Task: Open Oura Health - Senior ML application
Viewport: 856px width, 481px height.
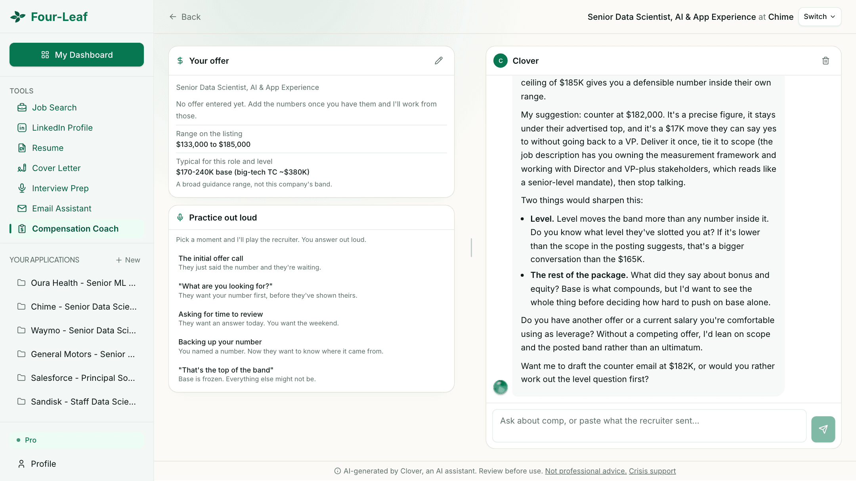Action: click(76, 283)
